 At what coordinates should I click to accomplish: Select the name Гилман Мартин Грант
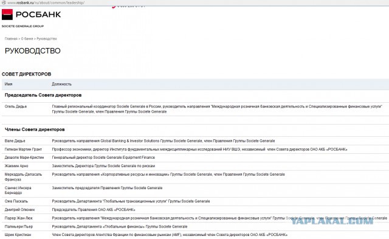[x=23, y=149]
